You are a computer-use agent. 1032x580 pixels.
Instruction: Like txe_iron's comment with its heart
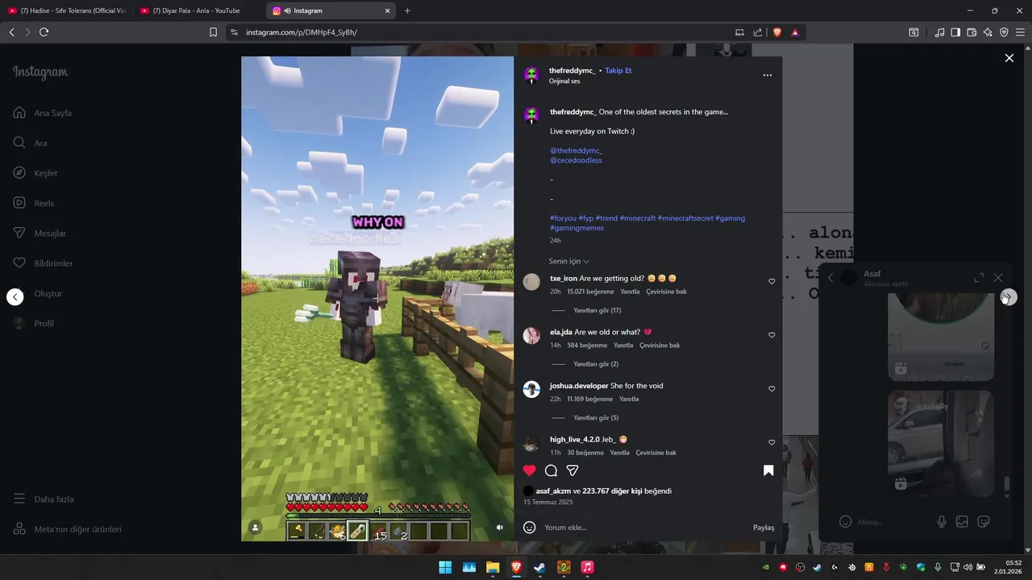point(772,281)
